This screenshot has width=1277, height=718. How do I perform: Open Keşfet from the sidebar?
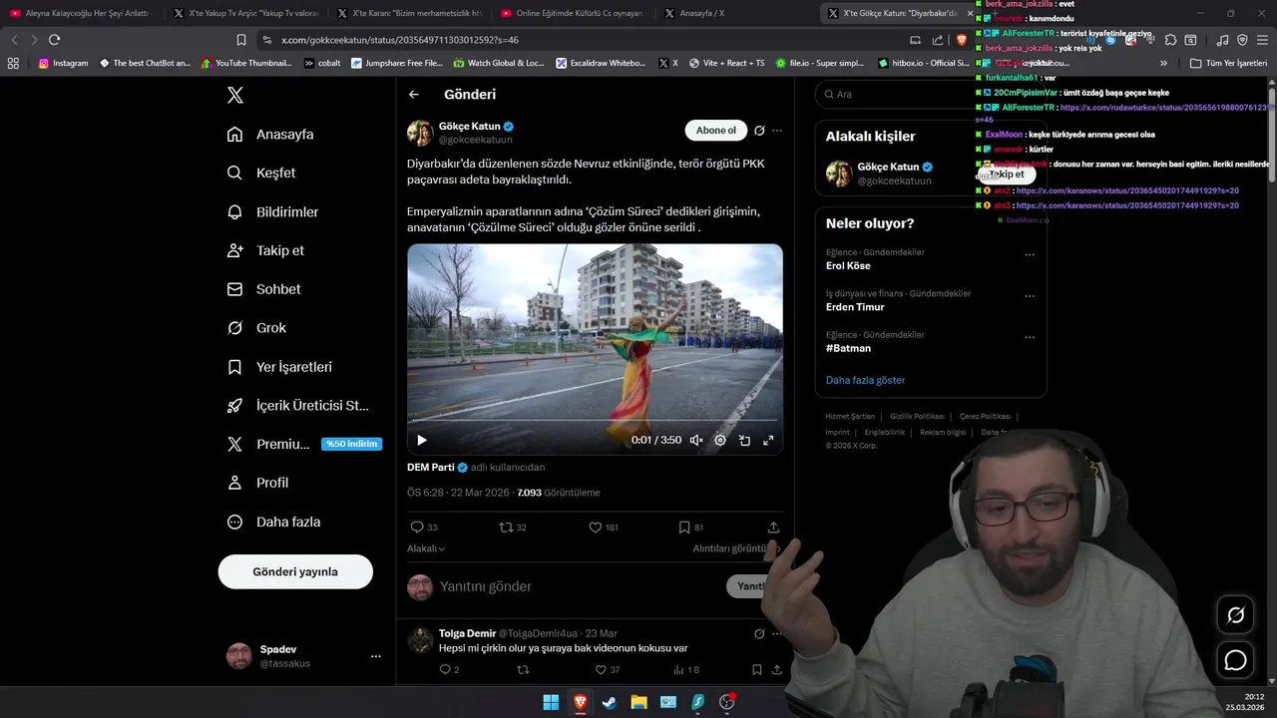pos(261,173)
